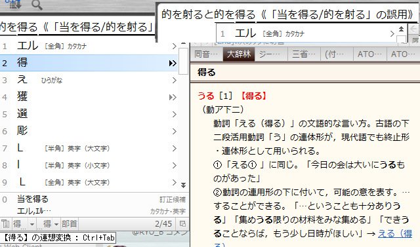Screen dimensions: 420x247
Task: Pick candidate 6 彫
Action: [89, 131]
